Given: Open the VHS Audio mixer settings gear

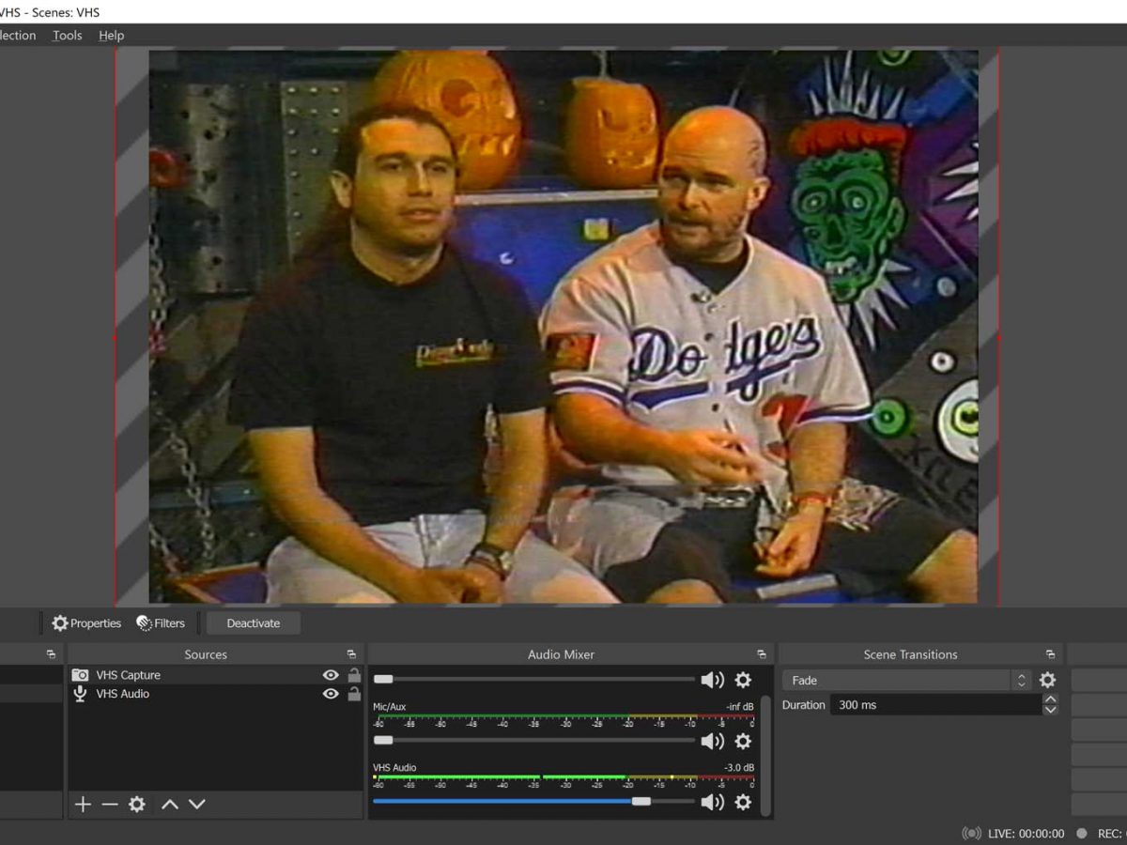Looking at the screenshot, I should pyautogui.click(x=743, y=802).
